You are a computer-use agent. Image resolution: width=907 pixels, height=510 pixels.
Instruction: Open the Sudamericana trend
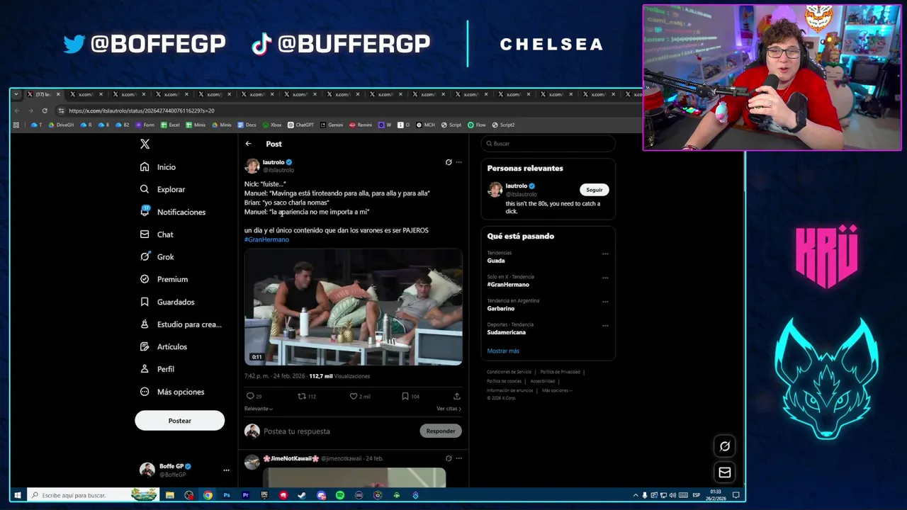point(507,332)
